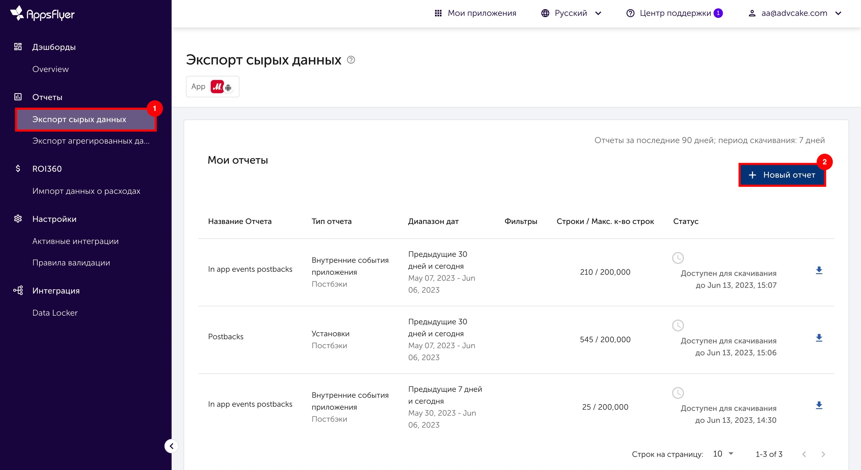
Task: Click the Статус column header
Action: pyautogui.click(x=686, y=221)
